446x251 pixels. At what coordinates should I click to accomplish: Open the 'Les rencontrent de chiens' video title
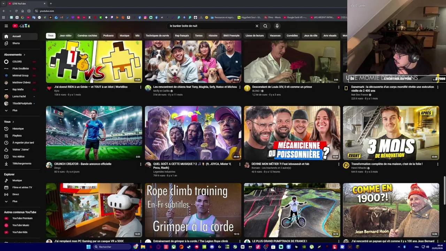click(195, 87)
